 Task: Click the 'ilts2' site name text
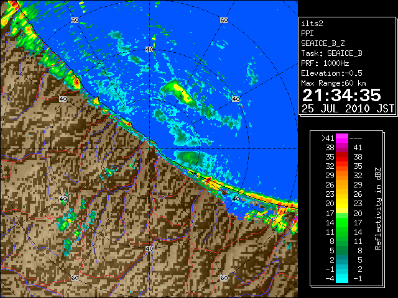(x=312, y=24)
